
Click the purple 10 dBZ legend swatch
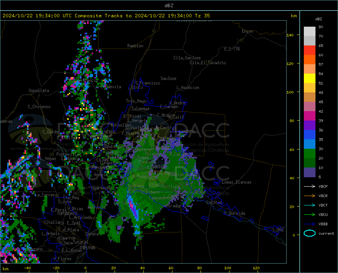(x=309, y=172)
